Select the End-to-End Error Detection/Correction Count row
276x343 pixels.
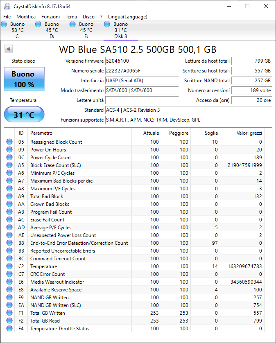134,243
